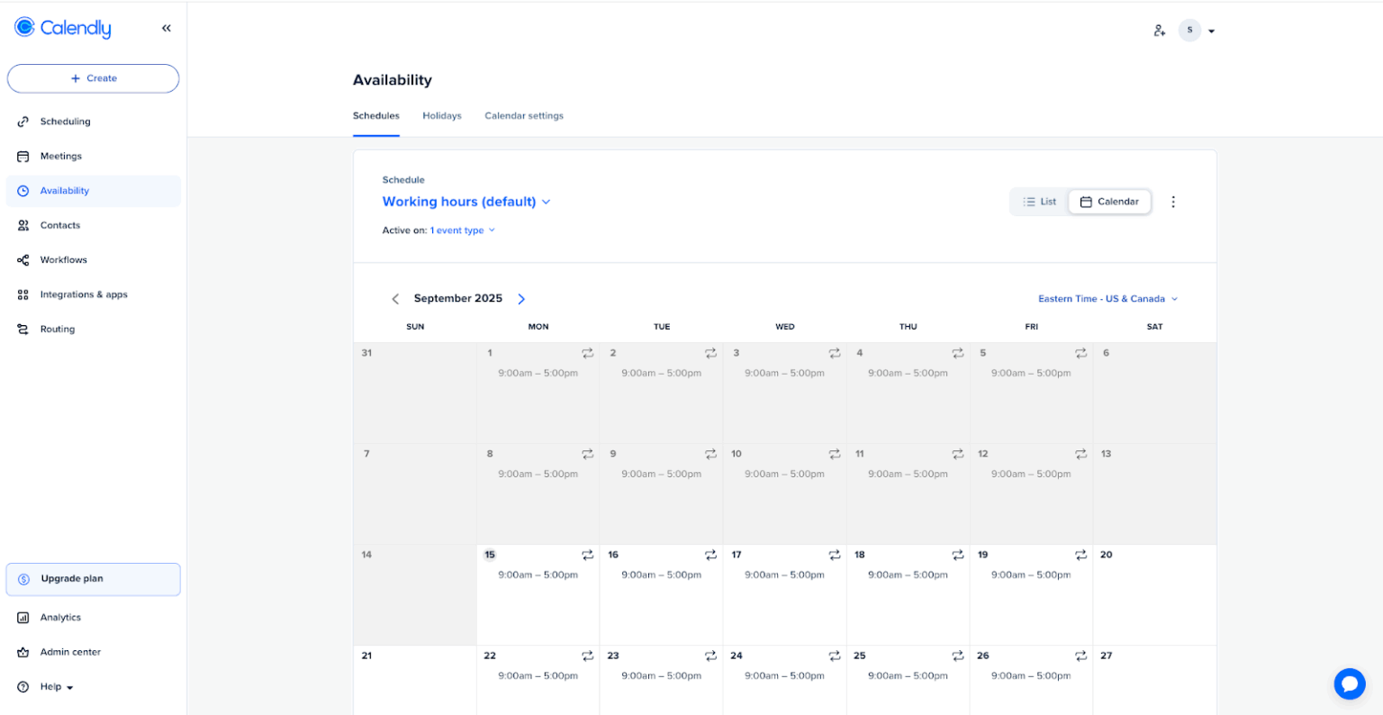Click the recurring icon on September 24

point(835,656)
